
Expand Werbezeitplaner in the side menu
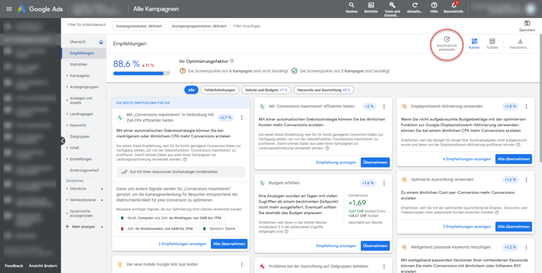coord(67,200)
